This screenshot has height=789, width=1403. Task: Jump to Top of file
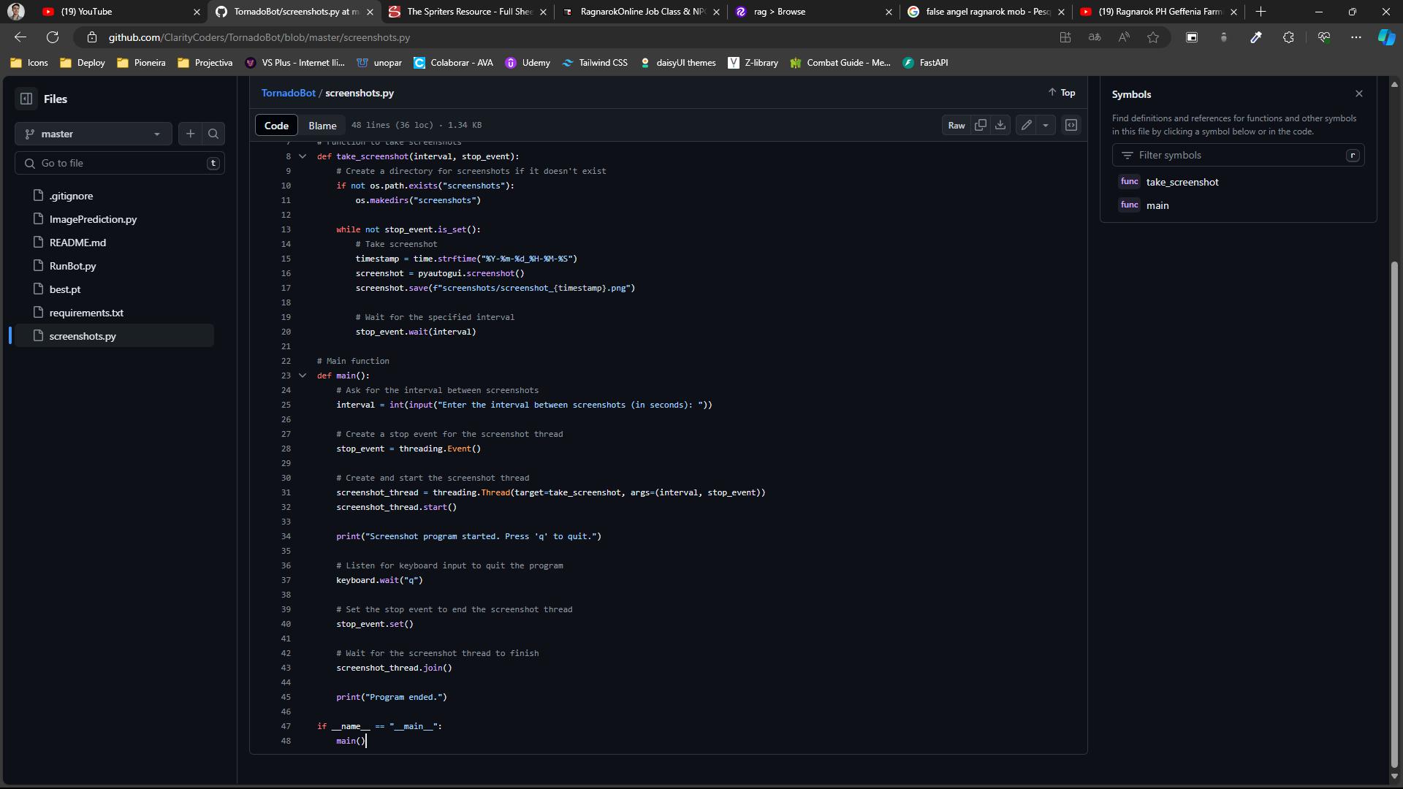1062,93
